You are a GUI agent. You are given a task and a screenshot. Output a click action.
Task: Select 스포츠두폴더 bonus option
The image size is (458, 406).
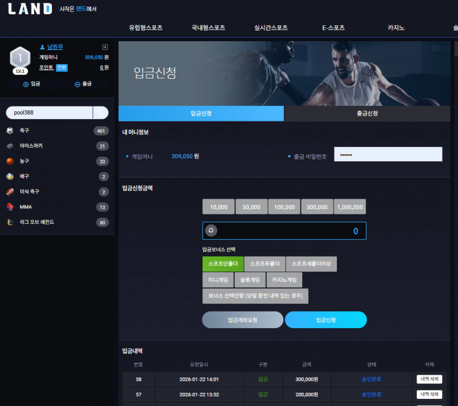264,264
